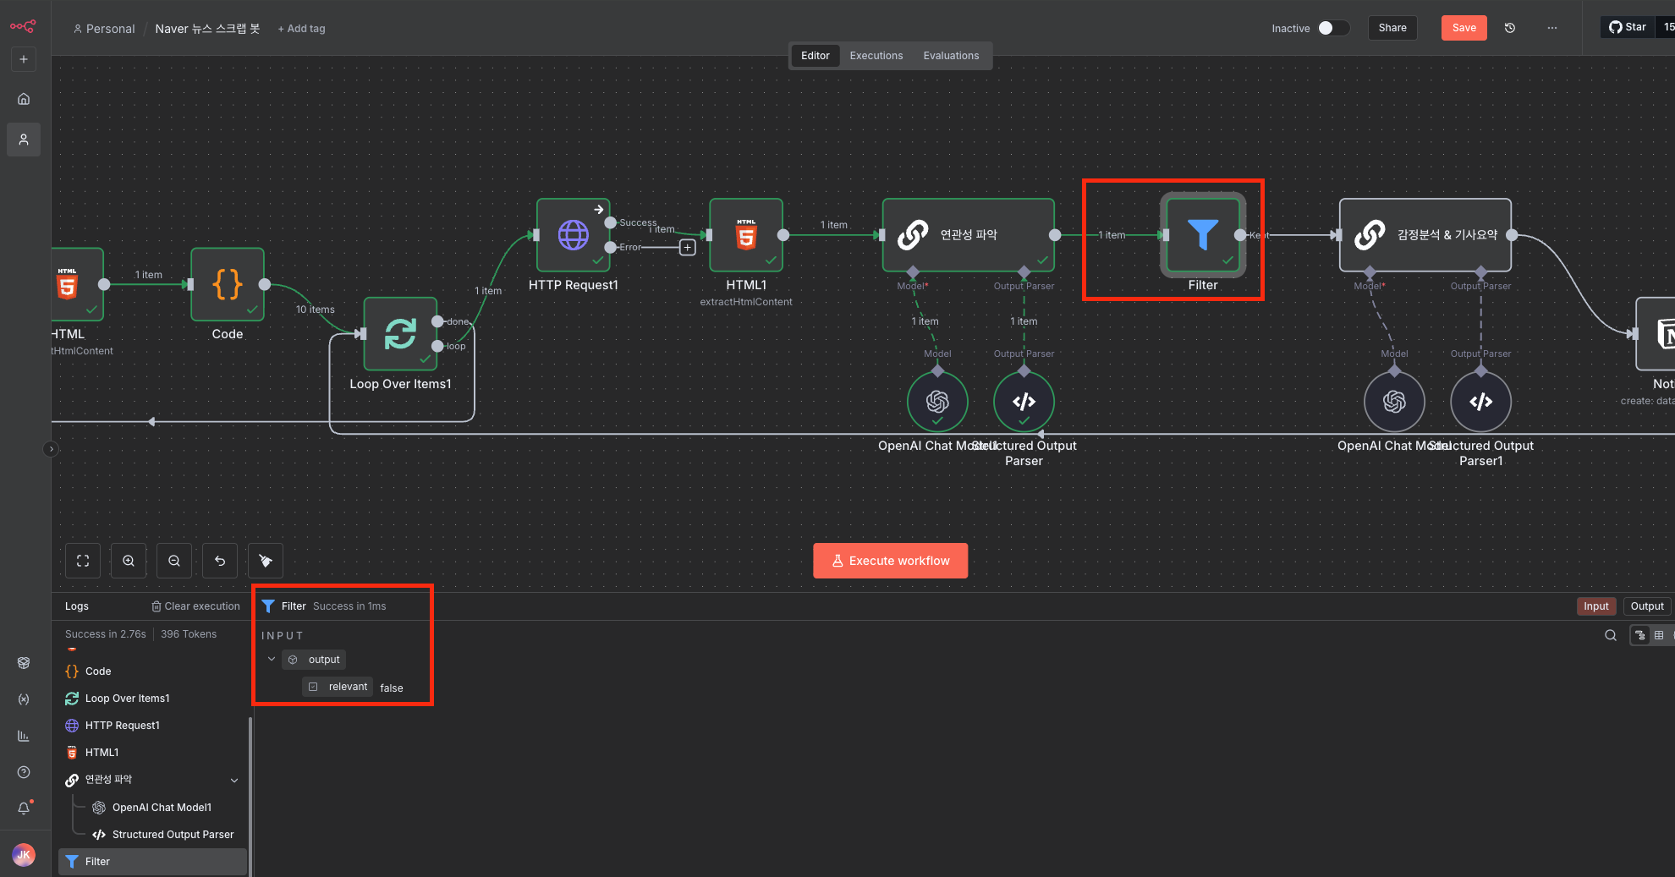Select the HTML1 node on the canvas
The height and width of the screenshot is (877, 1675).
click(746, 235)
